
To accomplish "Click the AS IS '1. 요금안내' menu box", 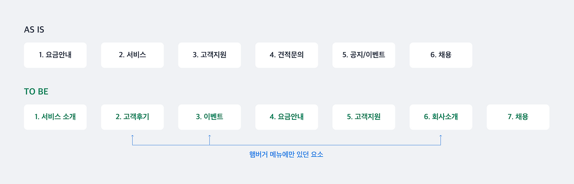I will click(x=55, y=55).
